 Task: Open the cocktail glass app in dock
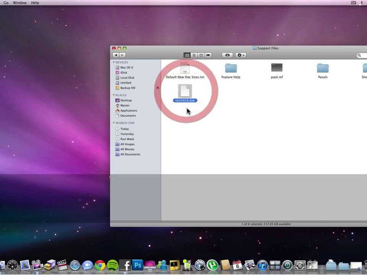click(x=187, y=265)
